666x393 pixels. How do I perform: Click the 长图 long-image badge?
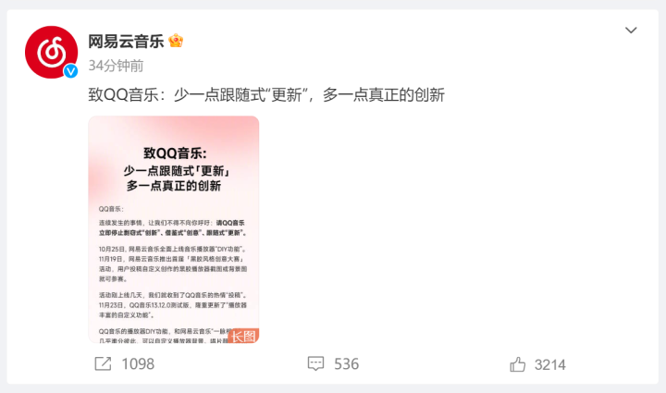(243, 336)
